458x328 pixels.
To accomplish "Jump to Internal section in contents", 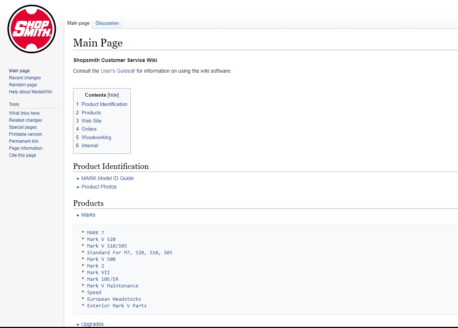I will (x=90, y=145).
